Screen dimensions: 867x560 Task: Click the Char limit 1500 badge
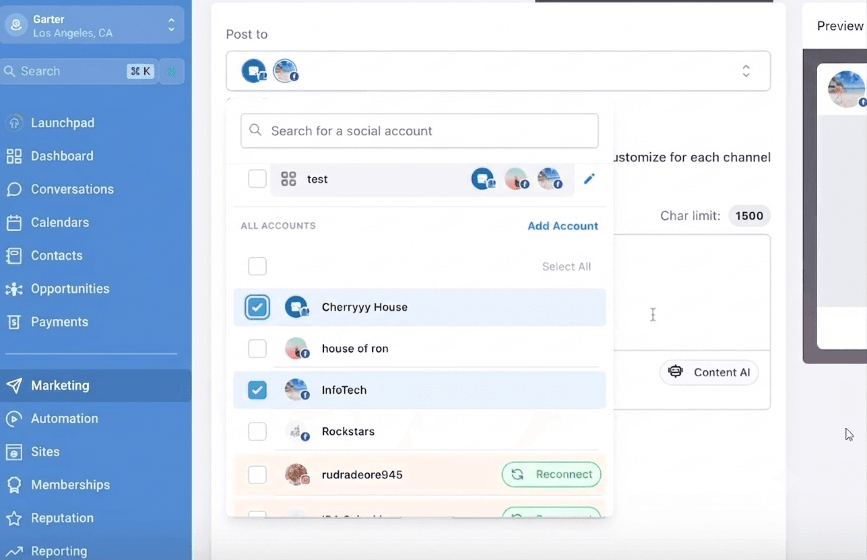click(749, 216)
